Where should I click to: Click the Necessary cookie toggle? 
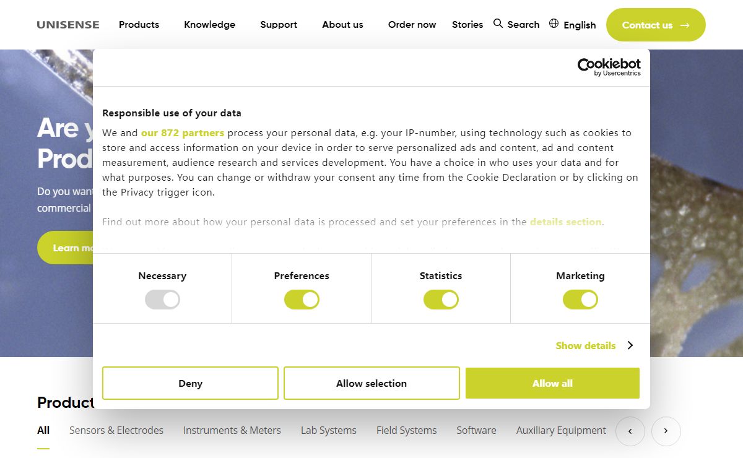click(x=162, y=300)
